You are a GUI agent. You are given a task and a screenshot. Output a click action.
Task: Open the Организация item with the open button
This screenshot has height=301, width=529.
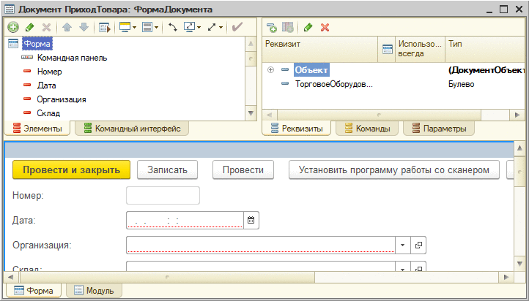[418, 245]
